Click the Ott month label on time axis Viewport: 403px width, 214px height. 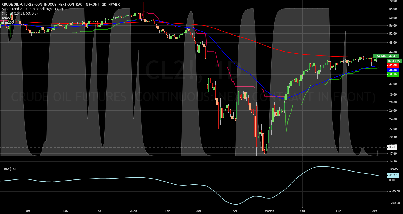click(28, 211)
